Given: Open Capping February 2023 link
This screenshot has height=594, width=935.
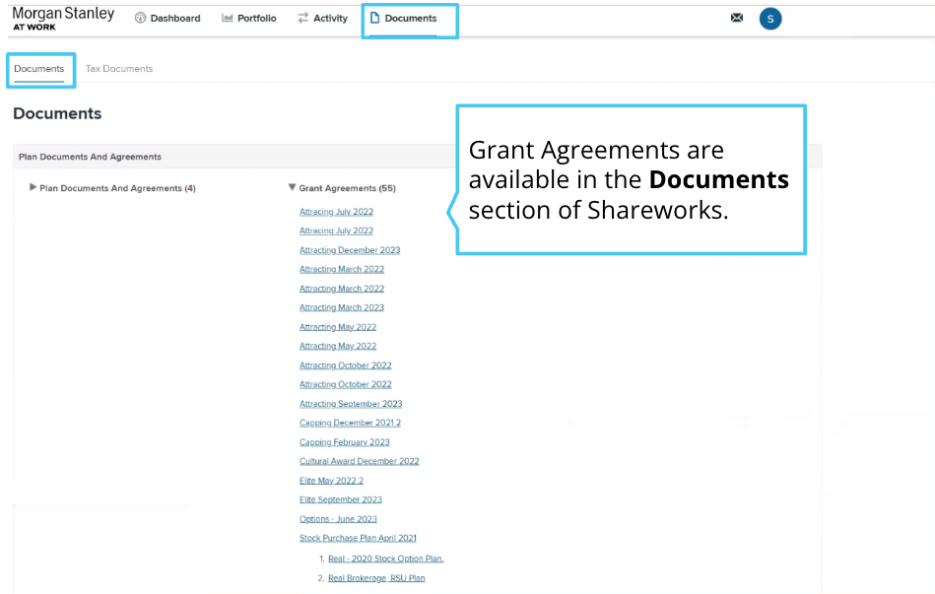Looking at the screenshot, I should pyautogui.click(x=345, y=442).
